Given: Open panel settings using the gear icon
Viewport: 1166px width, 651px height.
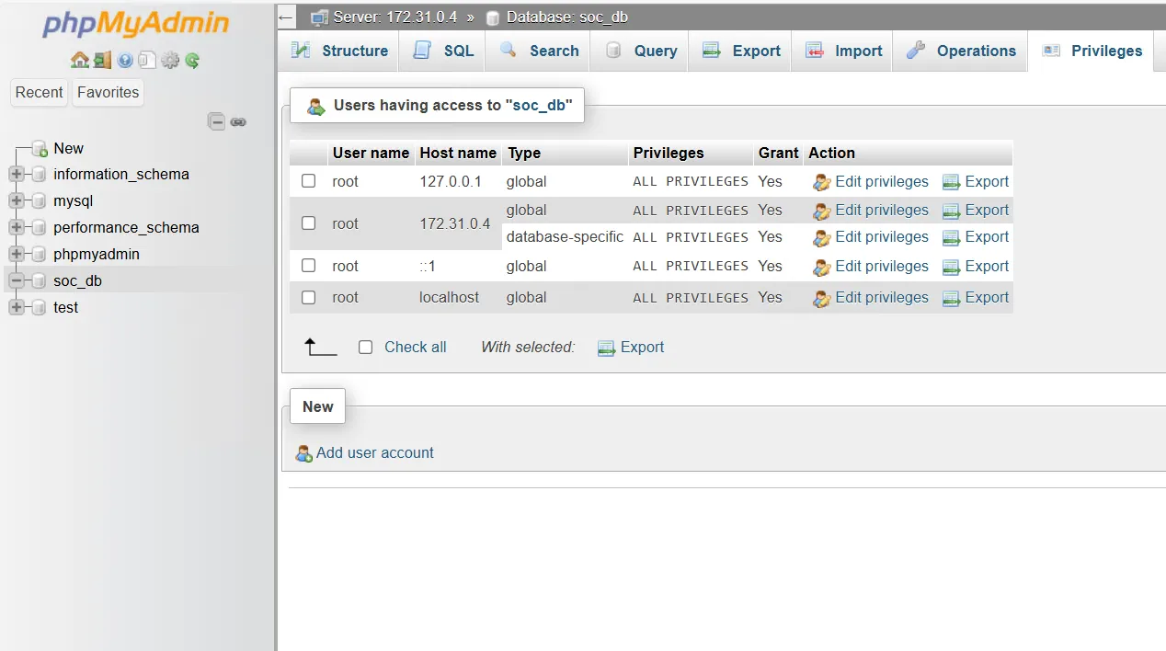Looking at the screenshot, I should click(x=170, y=60).
